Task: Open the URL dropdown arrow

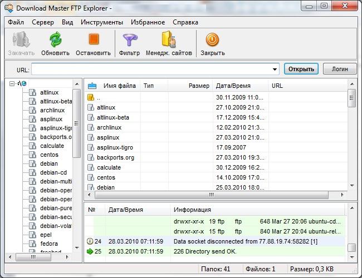Action: click(x=275, y=69)
